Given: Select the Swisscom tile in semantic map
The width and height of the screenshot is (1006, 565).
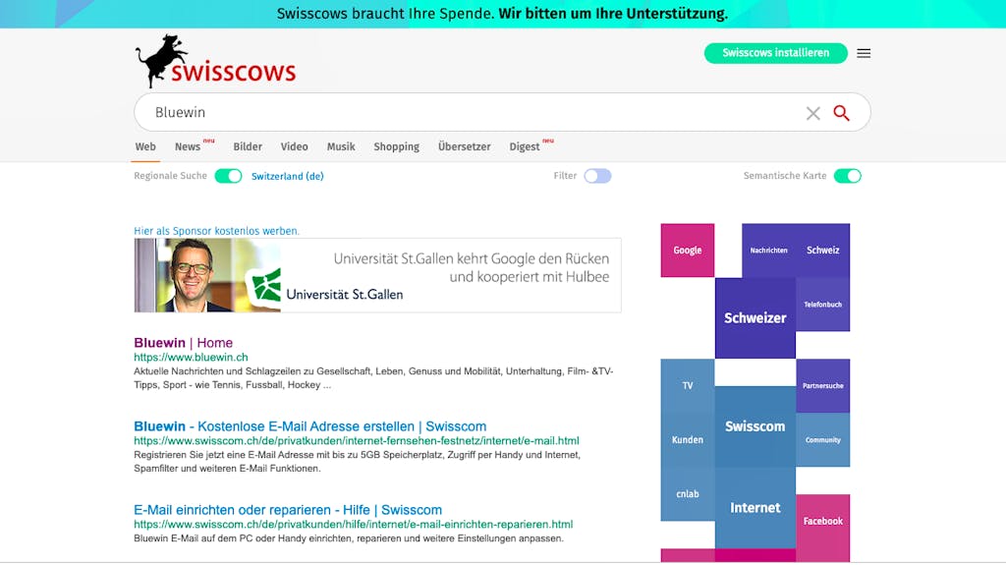Looking at the screenshot, I should coord(755,426).
